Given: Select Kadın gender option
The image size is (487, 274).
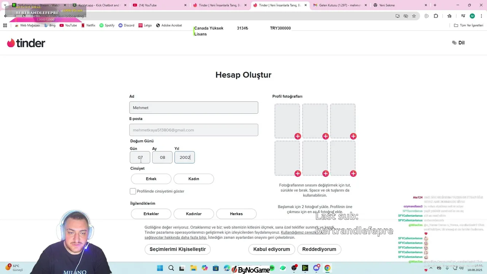Looking at the screenshot, I should (x=194, y=179).
